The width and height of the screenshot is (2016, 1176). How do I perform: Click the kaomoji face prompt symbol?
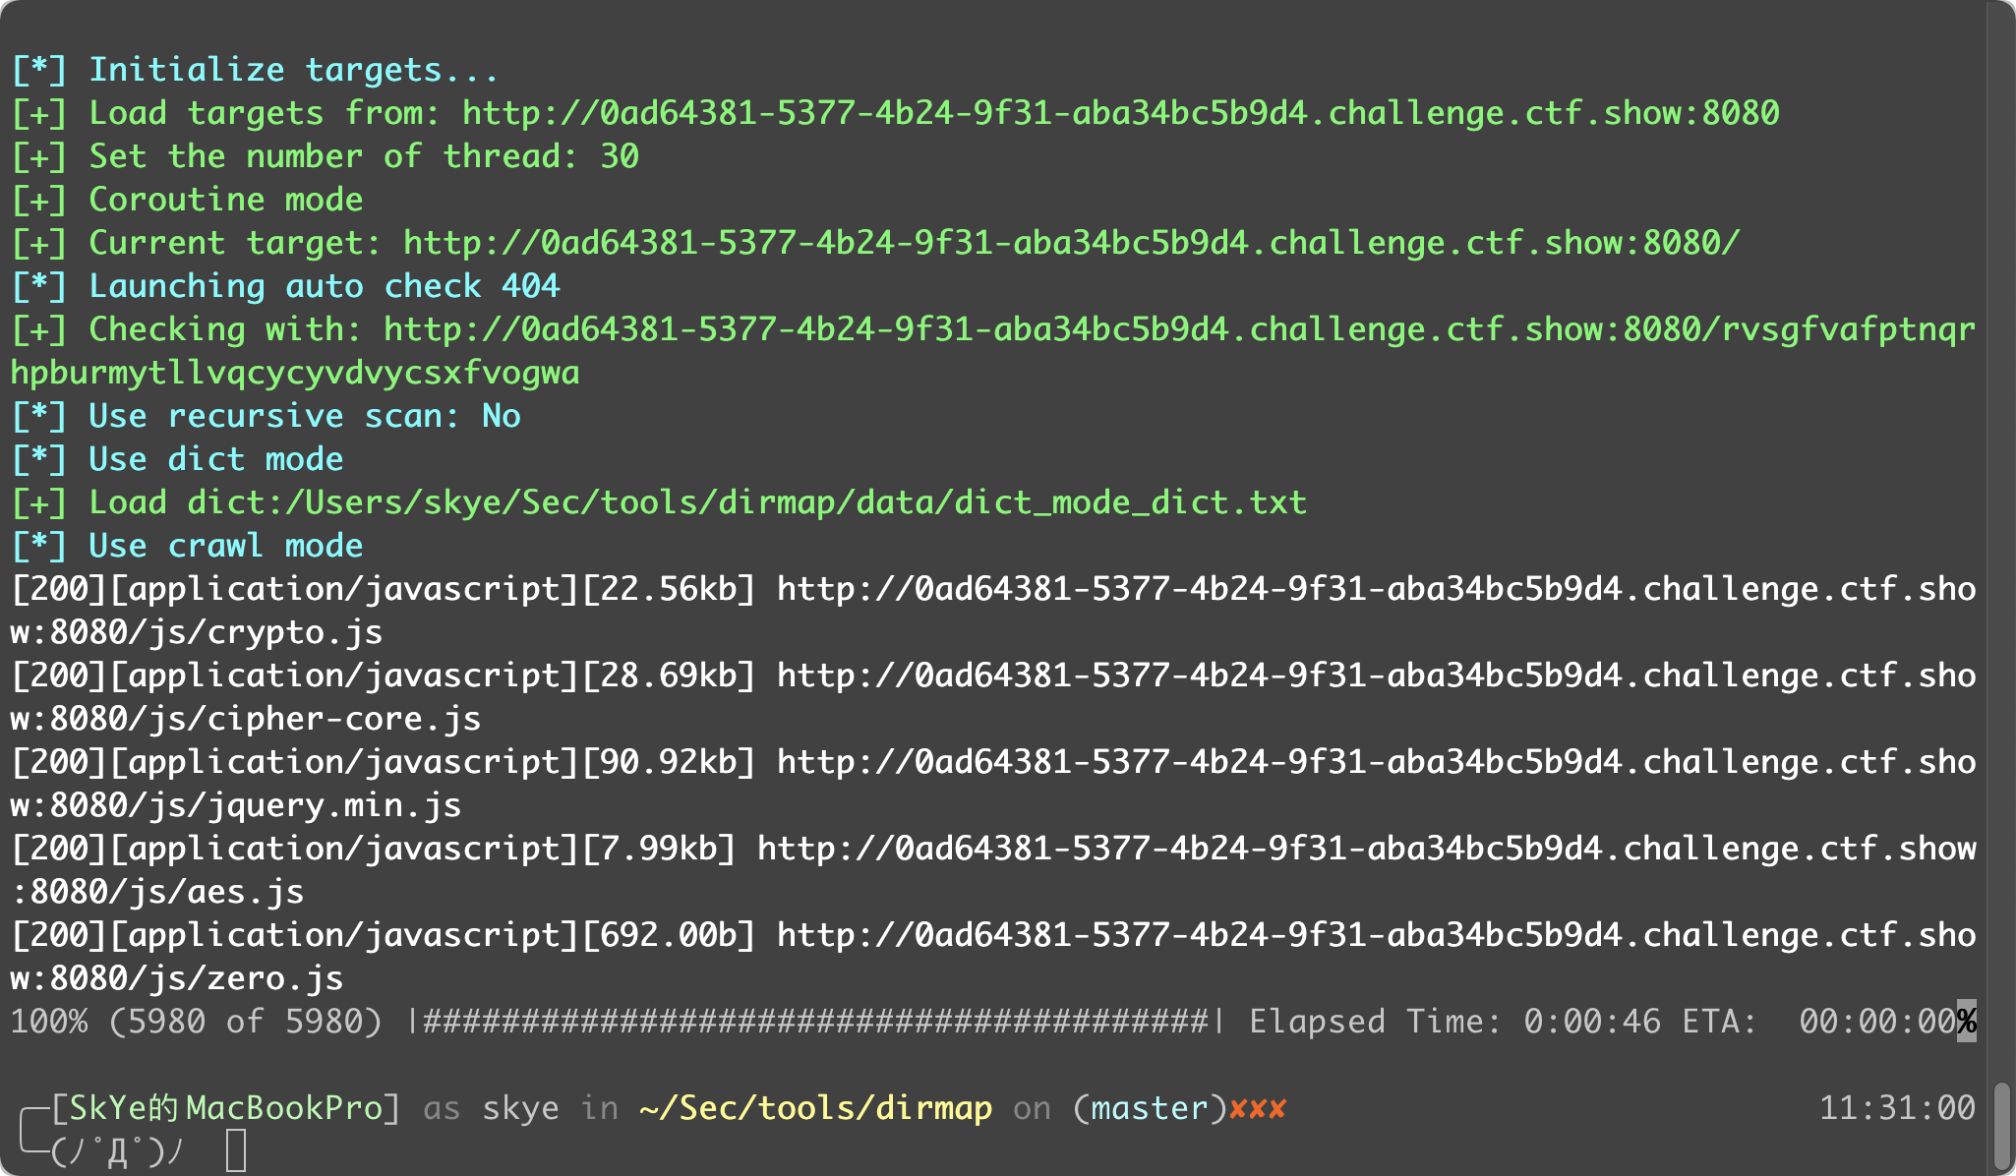tap(117, 1150)
